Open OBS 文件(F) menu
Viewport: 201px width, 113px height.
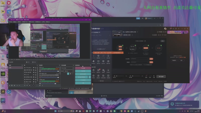(11, 22)
